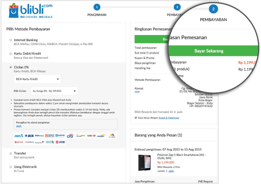The image size is (261, 184).
Task: Click the Bank Mega logo
Action: [x=112, y=136]
